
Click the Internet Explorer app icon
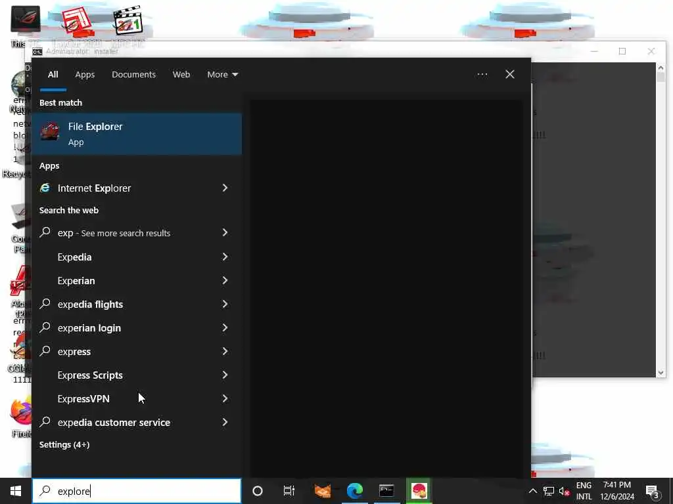(x=45, y=188)
